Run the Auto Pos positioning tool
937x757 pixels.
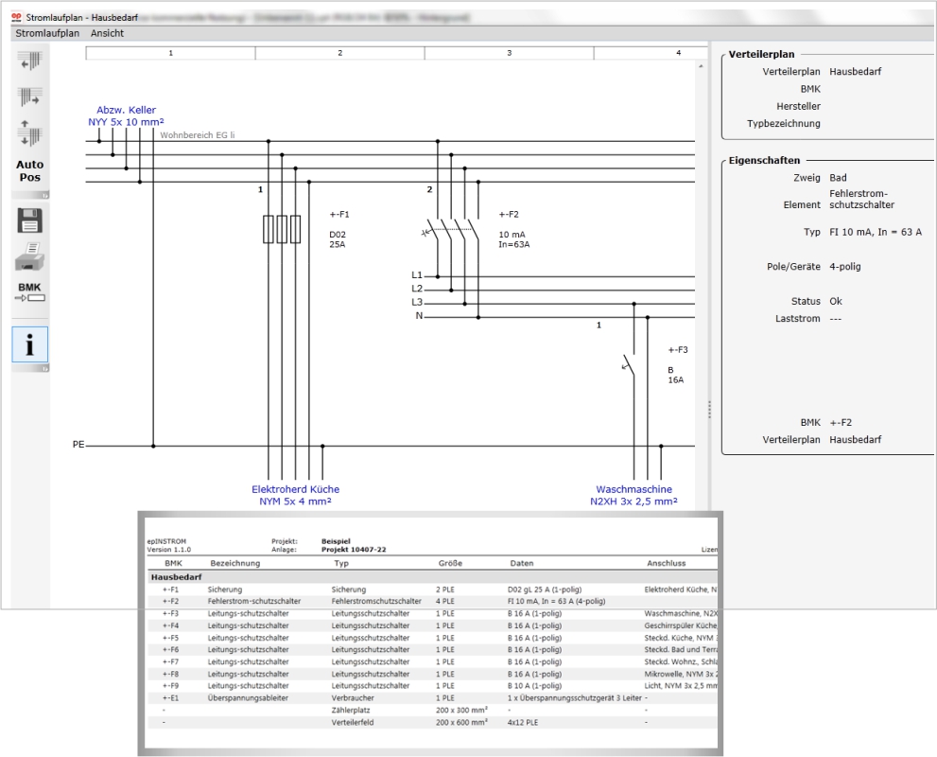30,171
